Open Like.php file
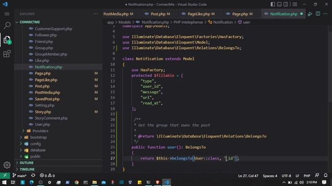This screenshot has height=186, width=332. point(42,60)
